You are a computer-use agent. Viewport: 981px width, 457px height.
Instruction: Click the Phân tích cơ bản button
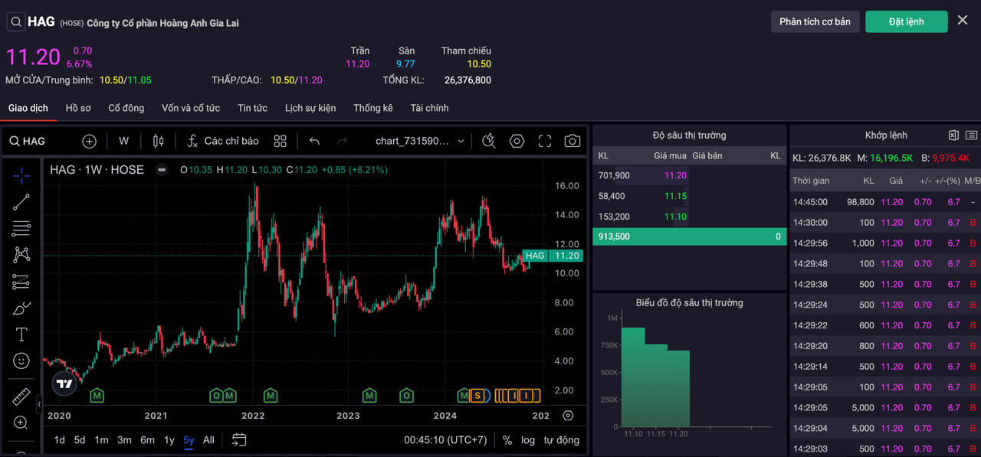[815, 21]
